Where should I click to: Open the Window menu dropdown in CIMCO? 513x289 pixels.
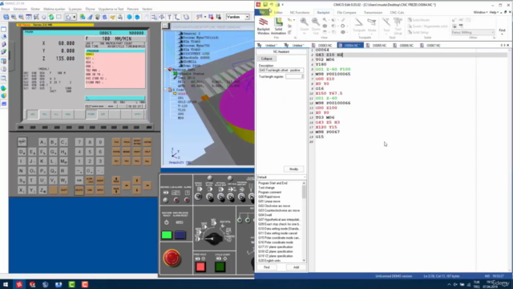point(480,13)
